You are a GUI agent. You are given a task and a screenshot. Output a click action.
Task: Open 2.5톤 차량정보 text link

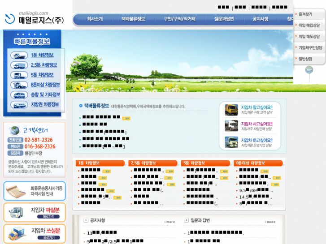click(x=44, y=65)
